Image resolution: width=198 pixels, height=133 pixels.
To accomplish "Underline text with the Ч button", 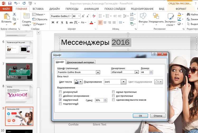I will tap(62, 22).
